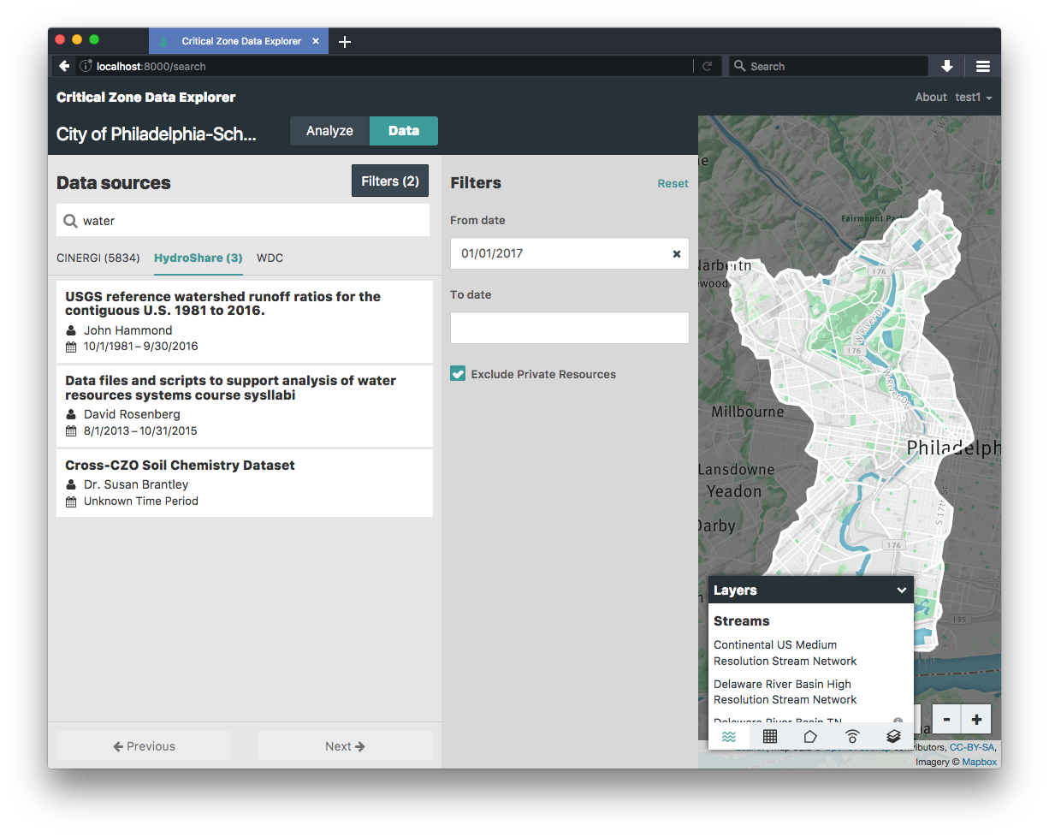This screenshot has height=837, width=1049.
Task: Zoom out the map with minus button
Action: pos(946,719)
